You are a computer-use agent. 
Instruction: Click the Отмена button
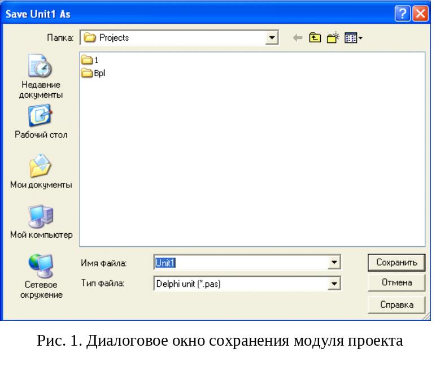pos(396,282)
